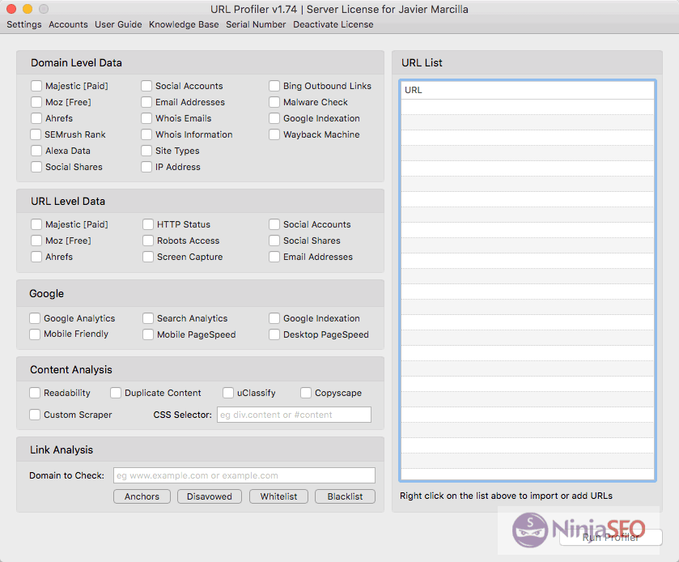Open the Settings menu
This screenshot has width=679, height=562.
tap(24, 24)
